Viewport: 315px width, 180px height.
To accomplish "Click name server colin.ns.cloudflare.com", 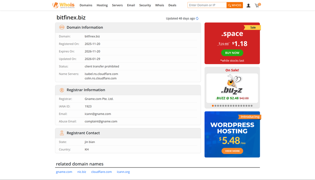I will click(100, 78).
